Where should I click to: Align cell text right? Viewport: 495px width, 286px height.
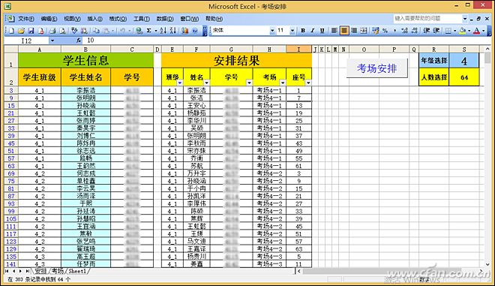[354, 31]
